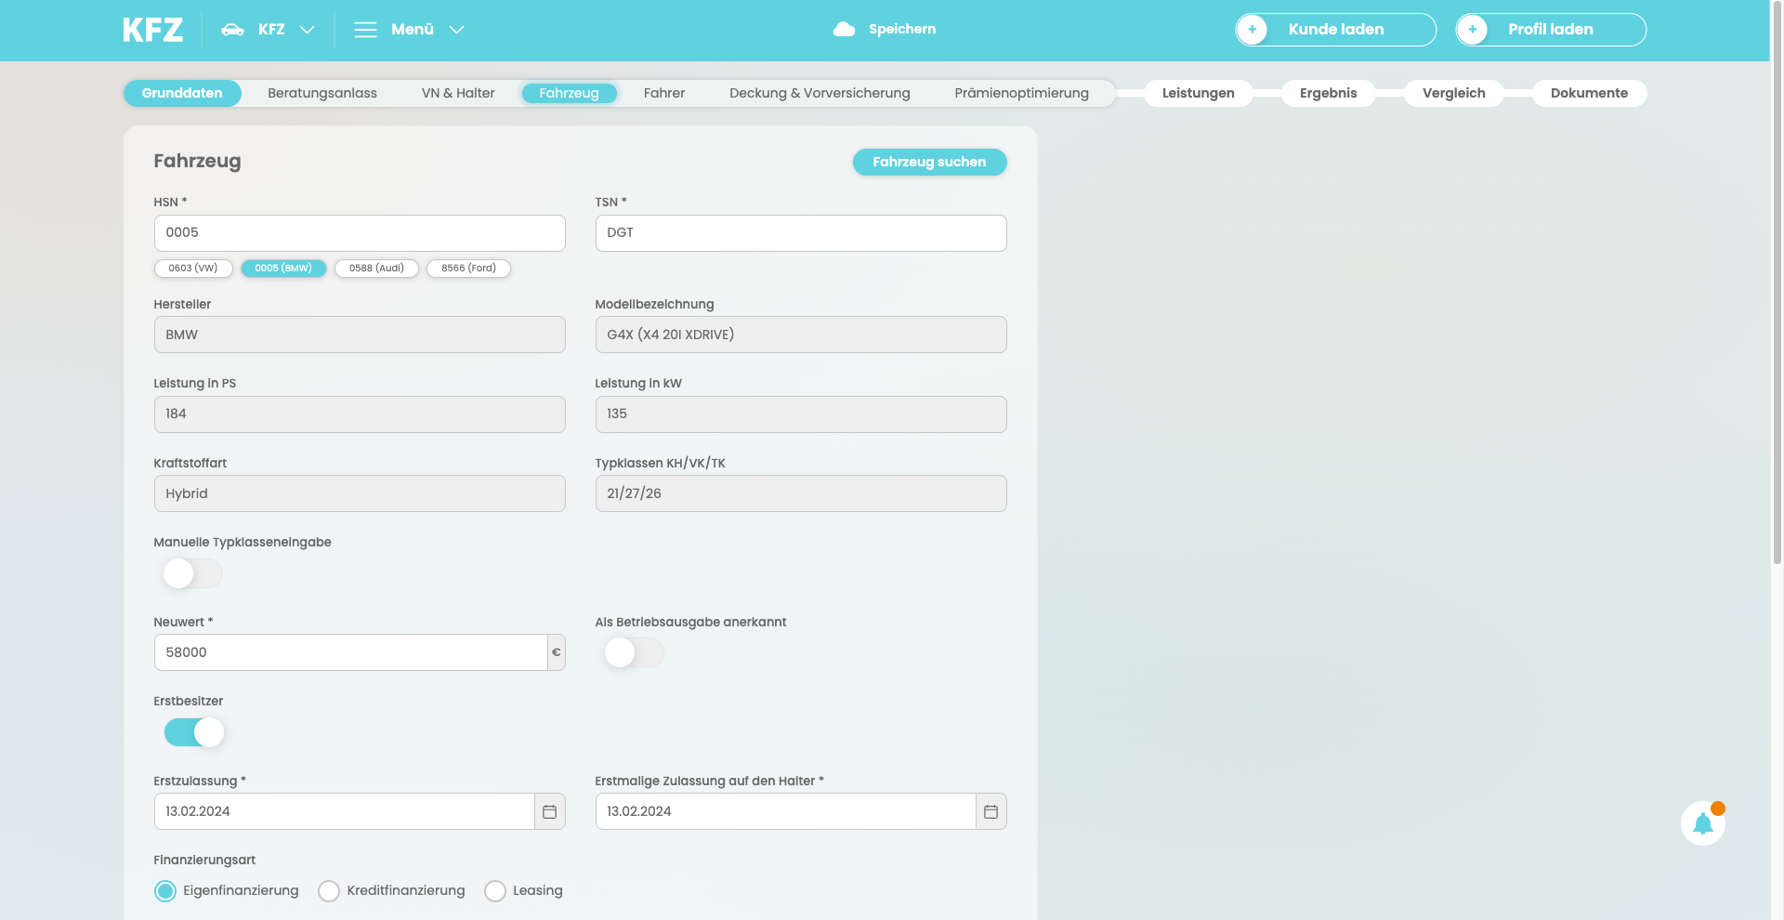
Task: Turn off the Erstbesitzer toggle
Action: pos(193,732)
